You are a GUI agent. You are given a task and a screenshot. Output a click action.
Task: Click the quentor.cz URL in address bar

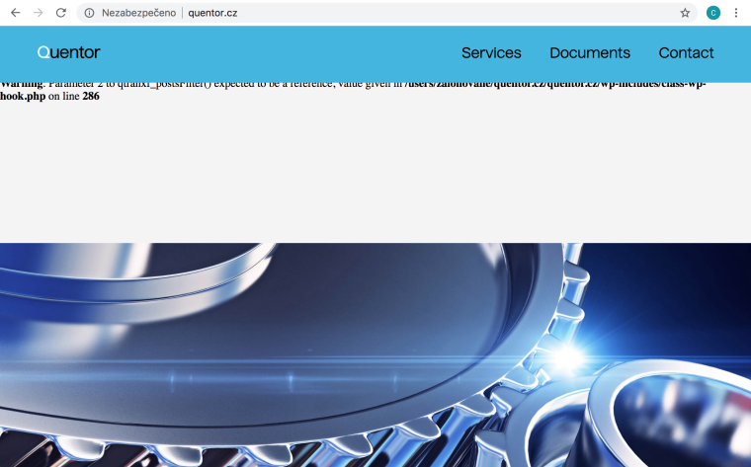pos(212,13)
